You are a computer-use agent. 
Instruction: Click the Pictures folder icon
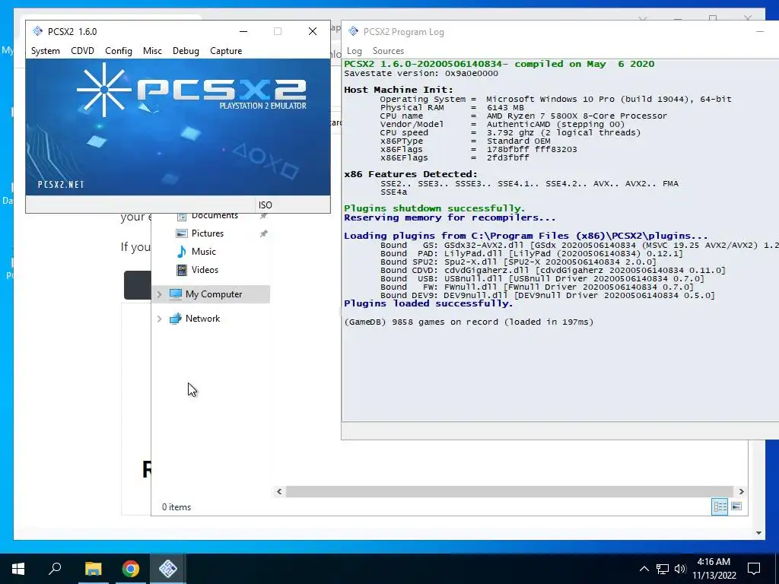(x=182, y=233)
